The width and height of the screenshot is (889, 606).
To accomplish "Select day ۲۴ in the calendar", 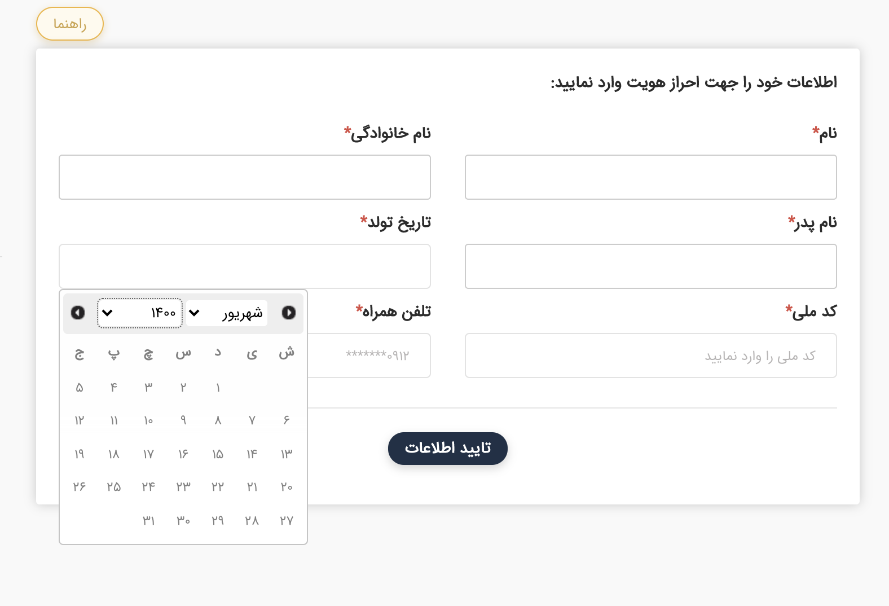I will 148,486.
